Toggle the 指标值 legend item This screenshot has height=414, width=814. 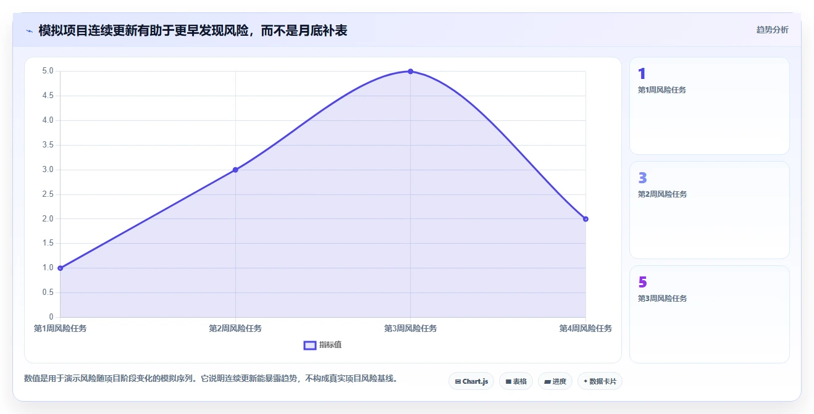(x=322, y=345)
